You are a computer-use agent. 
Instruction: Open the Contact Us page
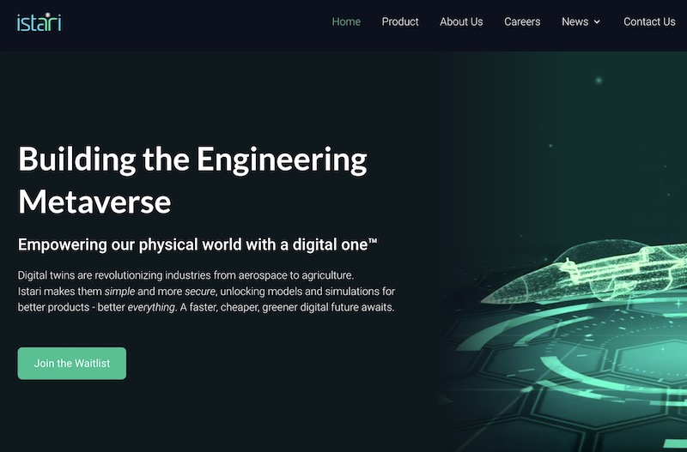649,21
